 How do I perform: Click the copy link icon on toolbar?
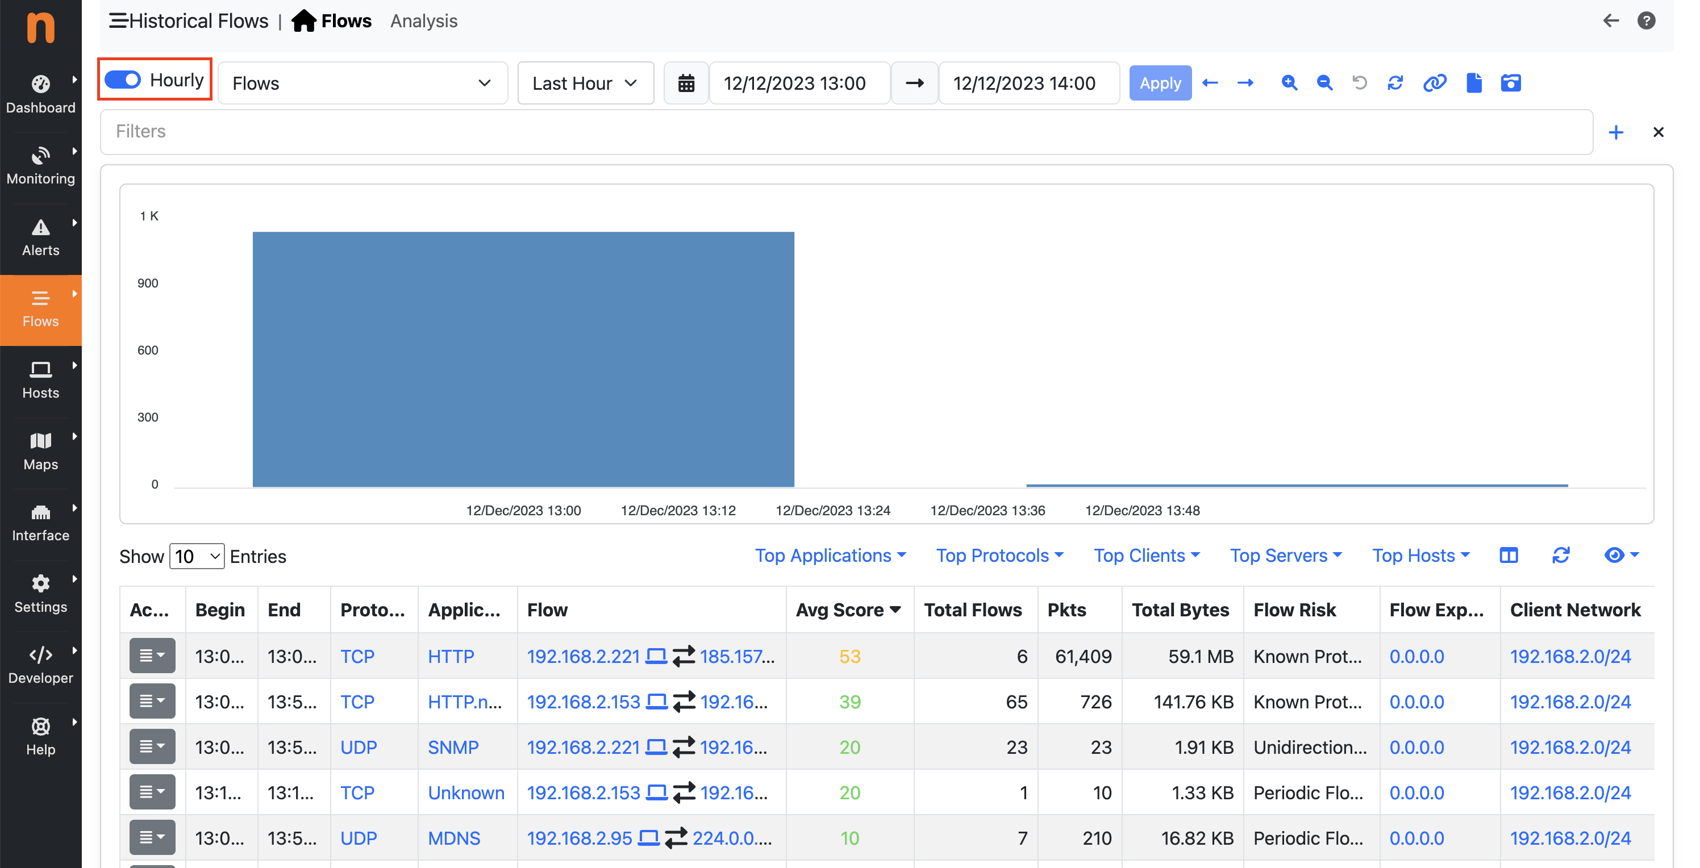(x=1434, y=82)
